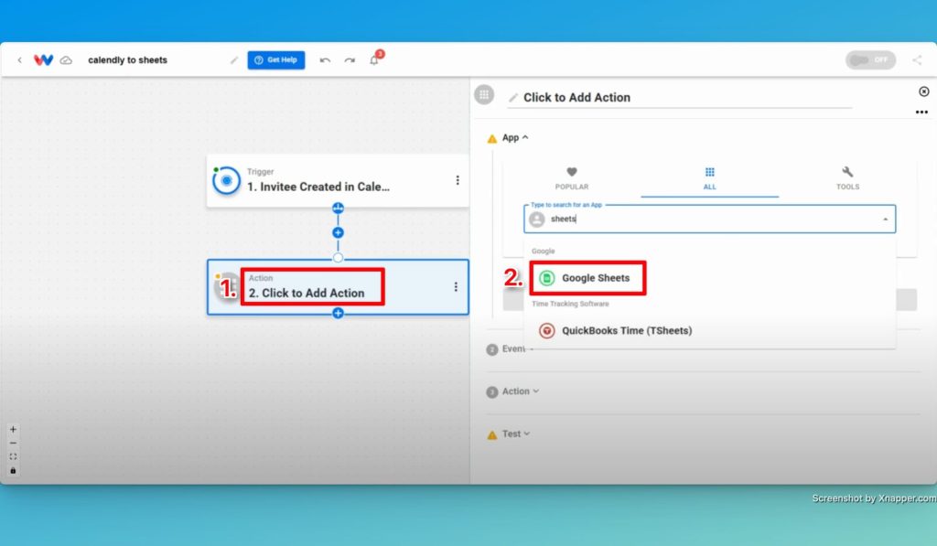Expand the Action section
937x546 pixels.
click(x=521, y=391)
